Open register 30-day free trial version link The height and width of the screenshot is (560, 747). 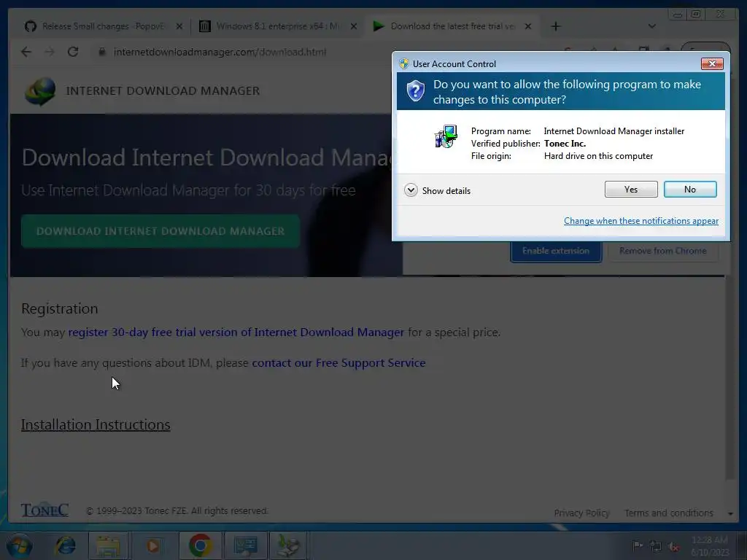pos(236,332)
